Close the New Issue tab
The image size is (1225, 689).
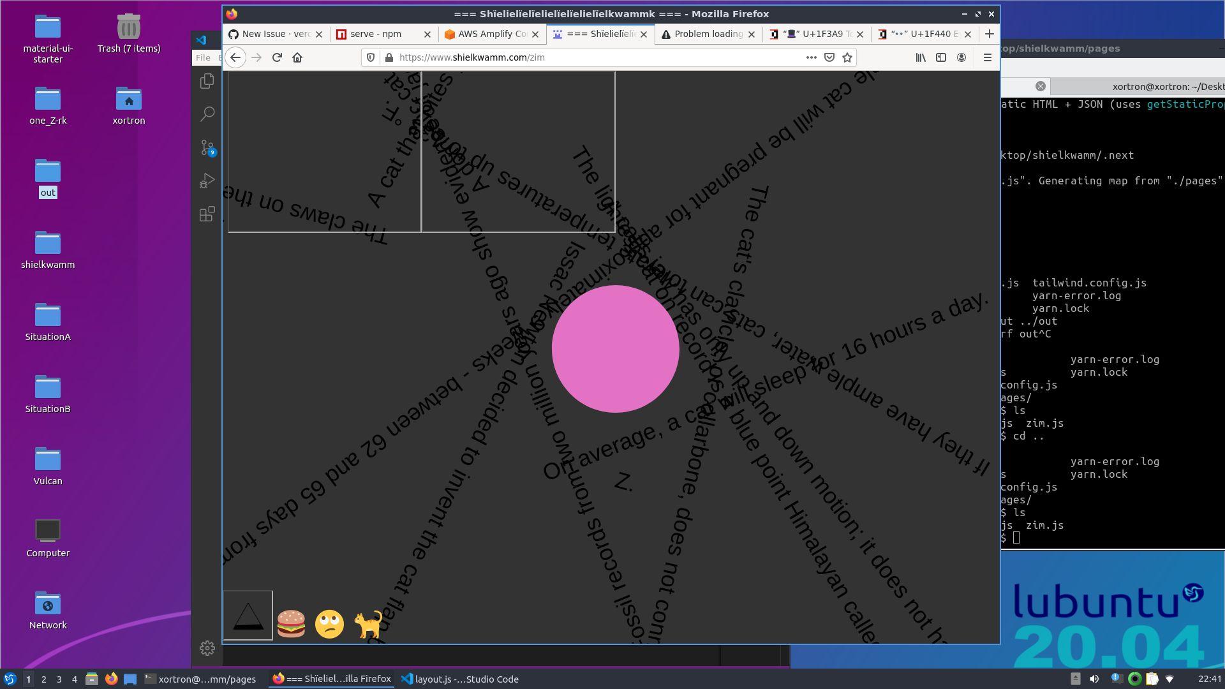click(319, 34)
